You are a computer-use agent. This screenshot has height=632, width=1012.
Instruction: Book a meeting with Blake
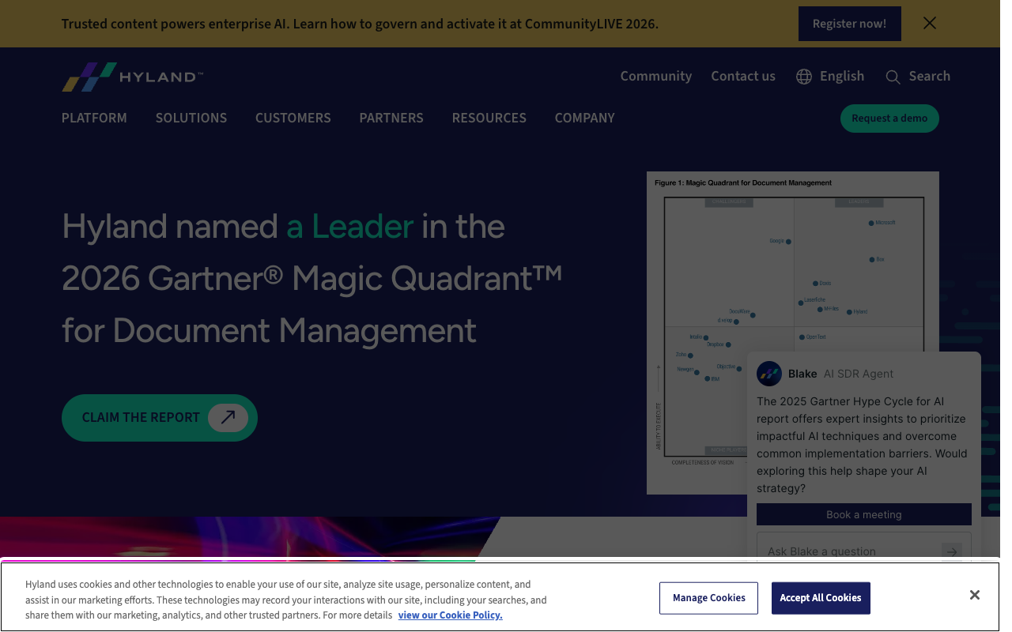[864, 514]
